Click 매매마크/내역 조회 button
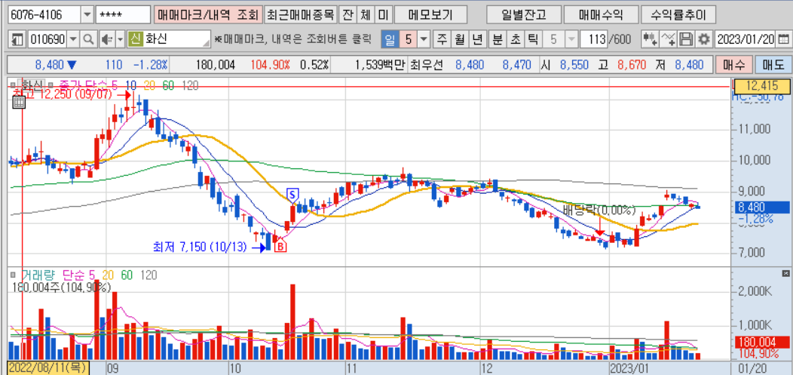The height and width of the screenshot is (375, 793). point(208,14)
